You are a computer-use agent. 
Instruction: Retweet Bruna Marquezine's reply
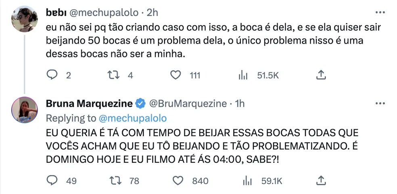point(116,180)
